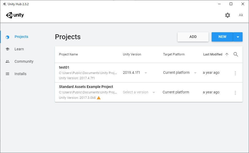Click the NEW project button
The image size is (249, 153).
pos(222,37)
